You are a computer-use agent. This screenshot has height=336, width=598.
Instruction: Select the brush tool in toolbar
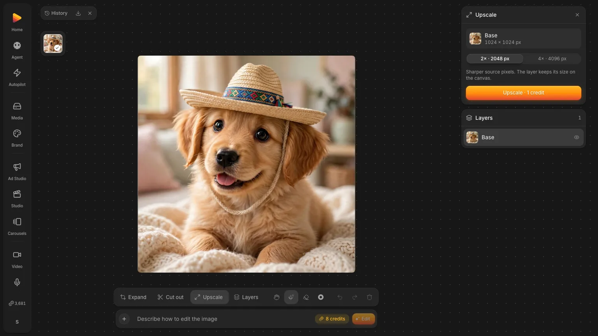pos(291,297)
